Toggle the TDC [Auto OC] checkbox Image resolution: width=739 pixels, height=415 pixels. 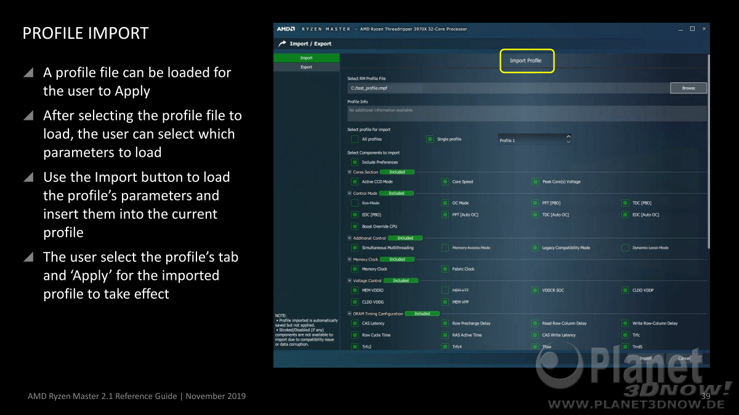pos(535,215)
